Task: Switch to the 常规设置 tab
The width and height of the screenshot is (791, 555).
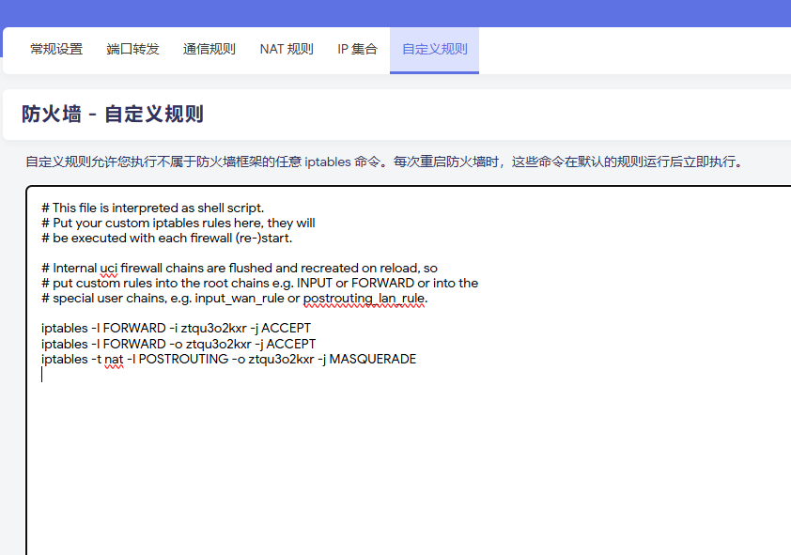Action: click(56, 49)
